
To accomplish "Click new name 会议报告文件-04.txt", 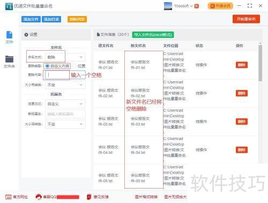I will point(140,150).
